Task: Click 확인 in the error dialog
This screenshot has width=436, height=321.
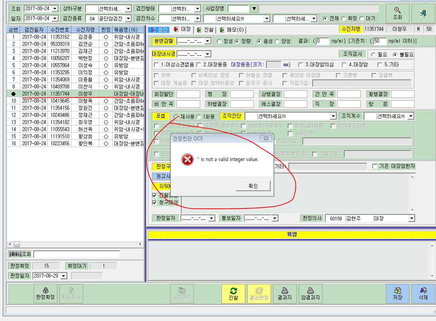Action: [253, 186]
